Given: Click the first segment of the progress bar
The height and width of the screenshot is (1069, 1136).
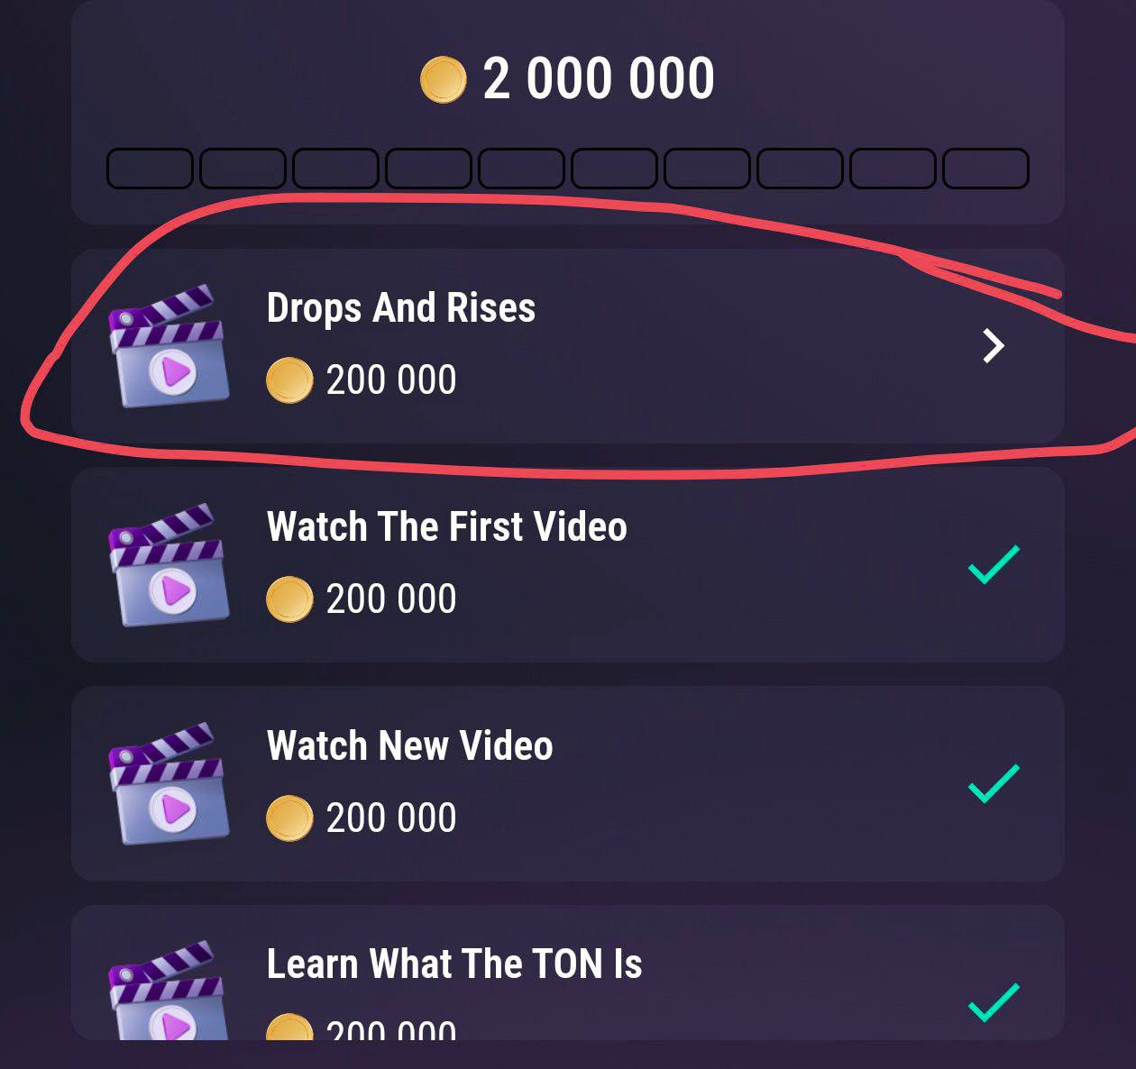Looking at the screenshot, I should click(150, 169).
